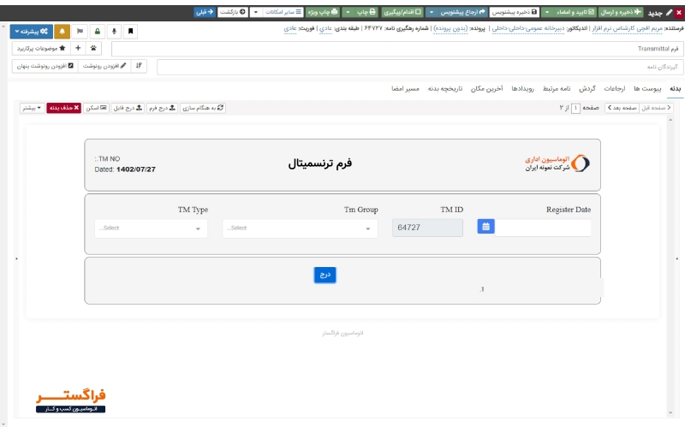Click the گیرندگان نامه recipients field
Viewport: 685px width, 427px height.
pyautogui.click(x=420, y=68)
